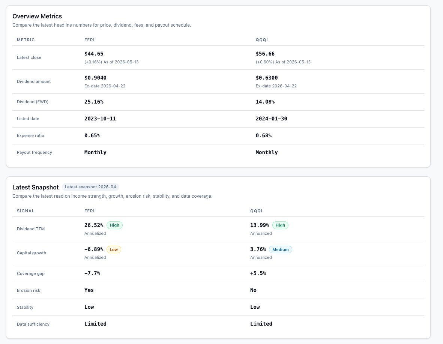Image resolution: width=443 pixels, height=344 pixels.
Task: Click QQQI erosion risk 'No'
Action: point(253,290)
